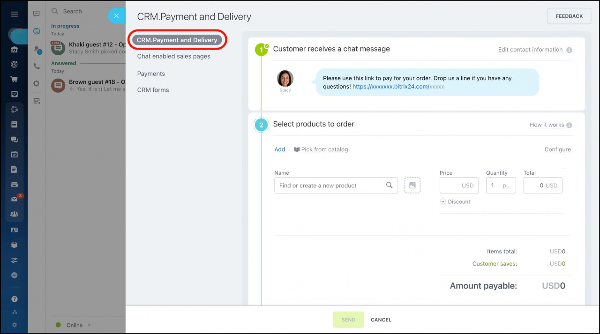Click the CANCEL button
The image size is (600, 334).
381,320
